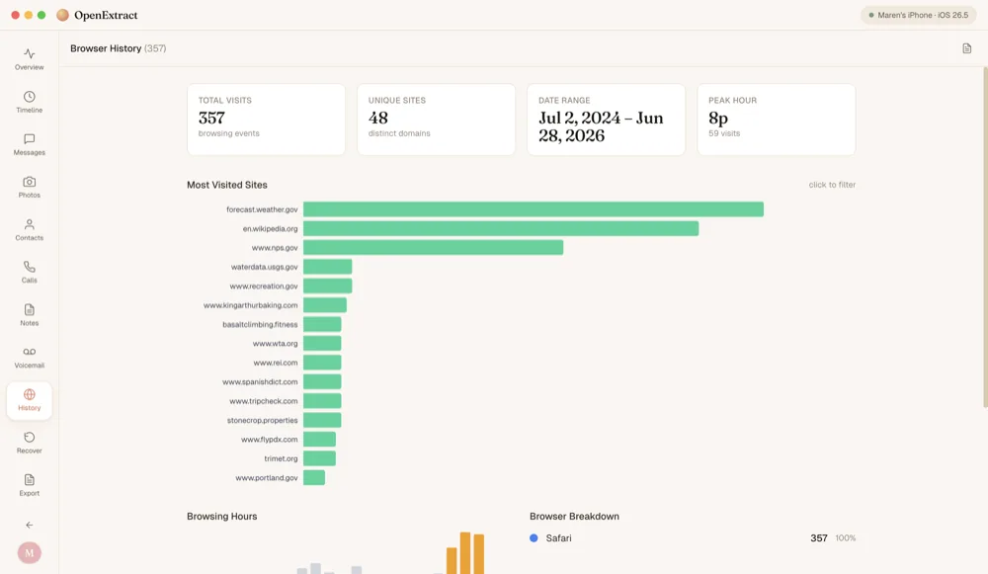Filter by en.wikipedia.org bar
This screenshot has width=988, height=574.
point(501,228)
